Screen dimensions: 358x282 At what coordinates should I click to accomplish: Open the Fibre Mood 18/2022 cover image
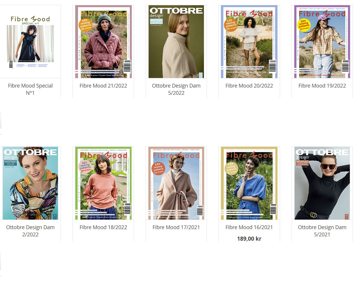click(x=103, y=183)
